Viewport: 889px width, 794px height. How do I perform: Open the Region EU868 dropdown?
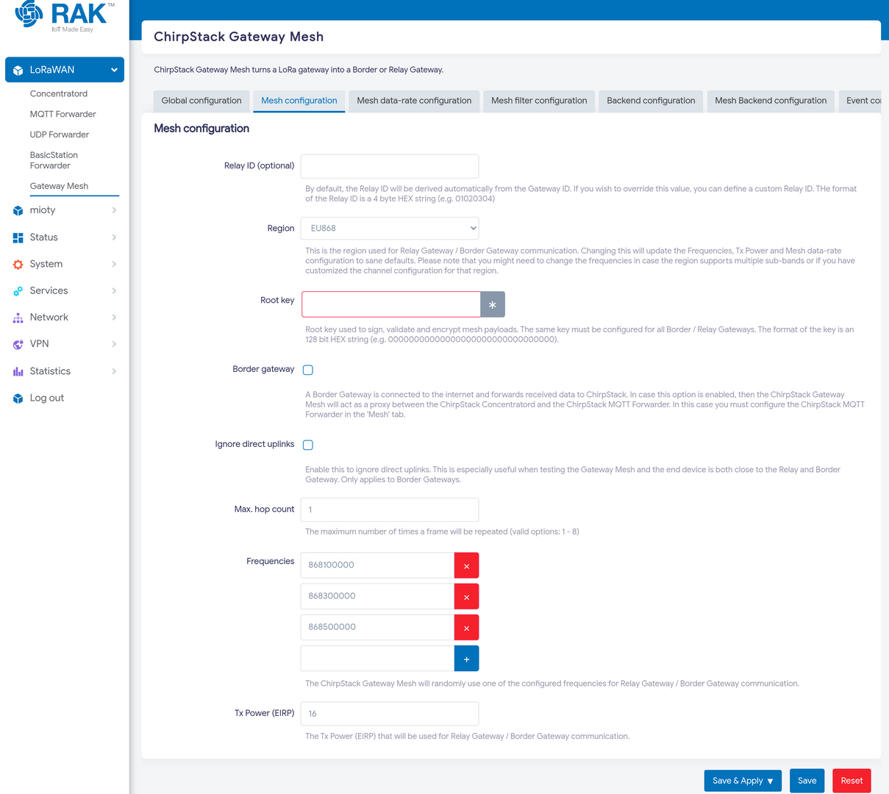coord(390,228)
